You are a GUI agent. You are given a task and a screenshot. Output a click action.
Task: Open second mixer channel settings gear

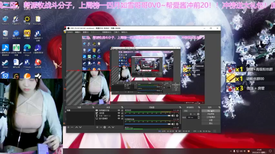coord(177,124)
